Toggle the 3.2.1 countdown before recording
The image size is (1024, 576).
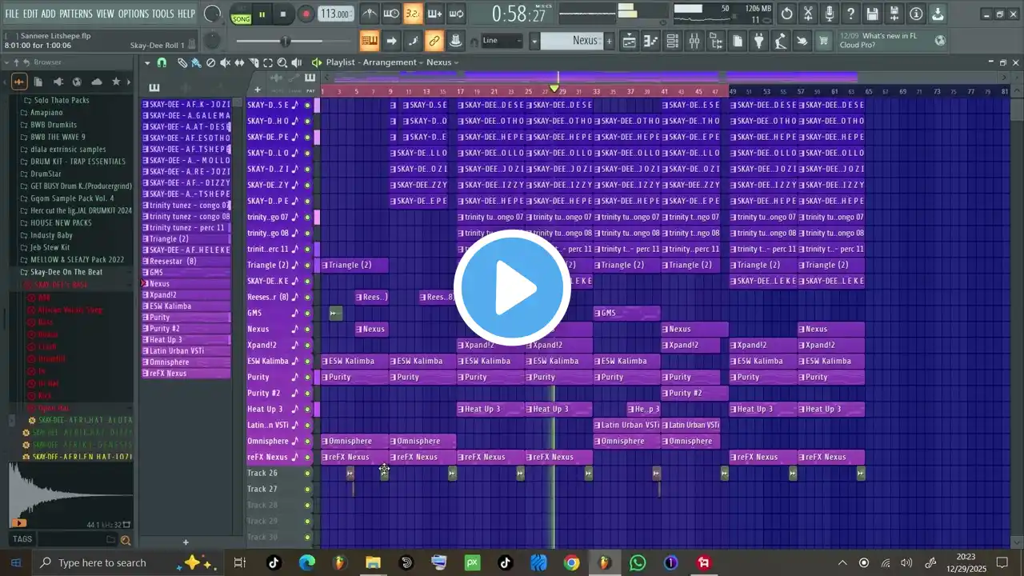click(x=413, y=14)
